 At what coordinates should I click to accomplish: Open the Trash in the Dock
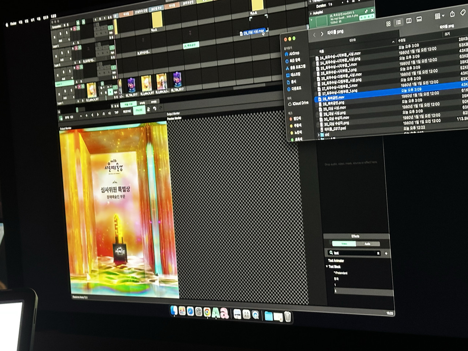288,317
